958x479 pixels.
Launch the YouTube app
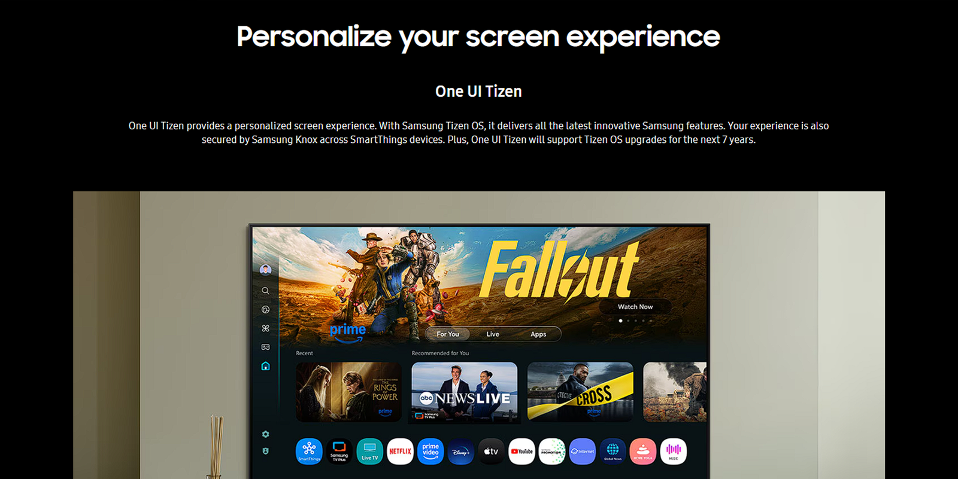tap(522, 451)
